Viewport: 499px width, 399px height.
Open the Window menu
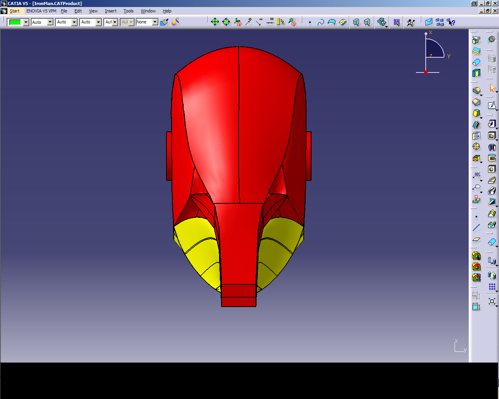coord(148,11)
